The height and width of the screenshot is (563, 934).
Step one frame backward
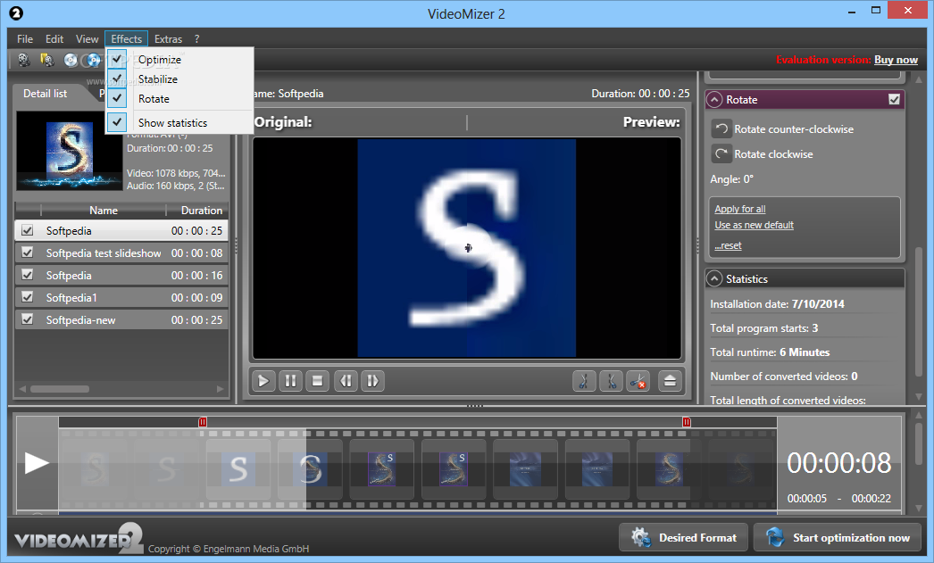346,381
